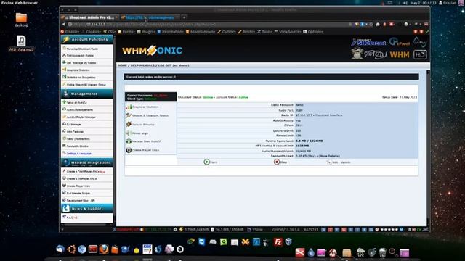Click the Website Integrations section header
The width and height of the screenshot is (465, 261).
point(87,162)
